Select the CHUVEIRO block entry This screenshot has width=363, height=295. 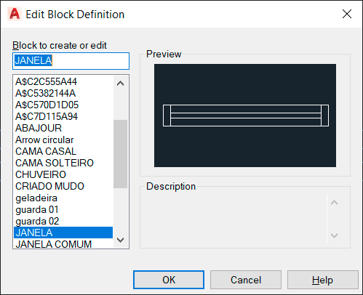tap(63, 174)
